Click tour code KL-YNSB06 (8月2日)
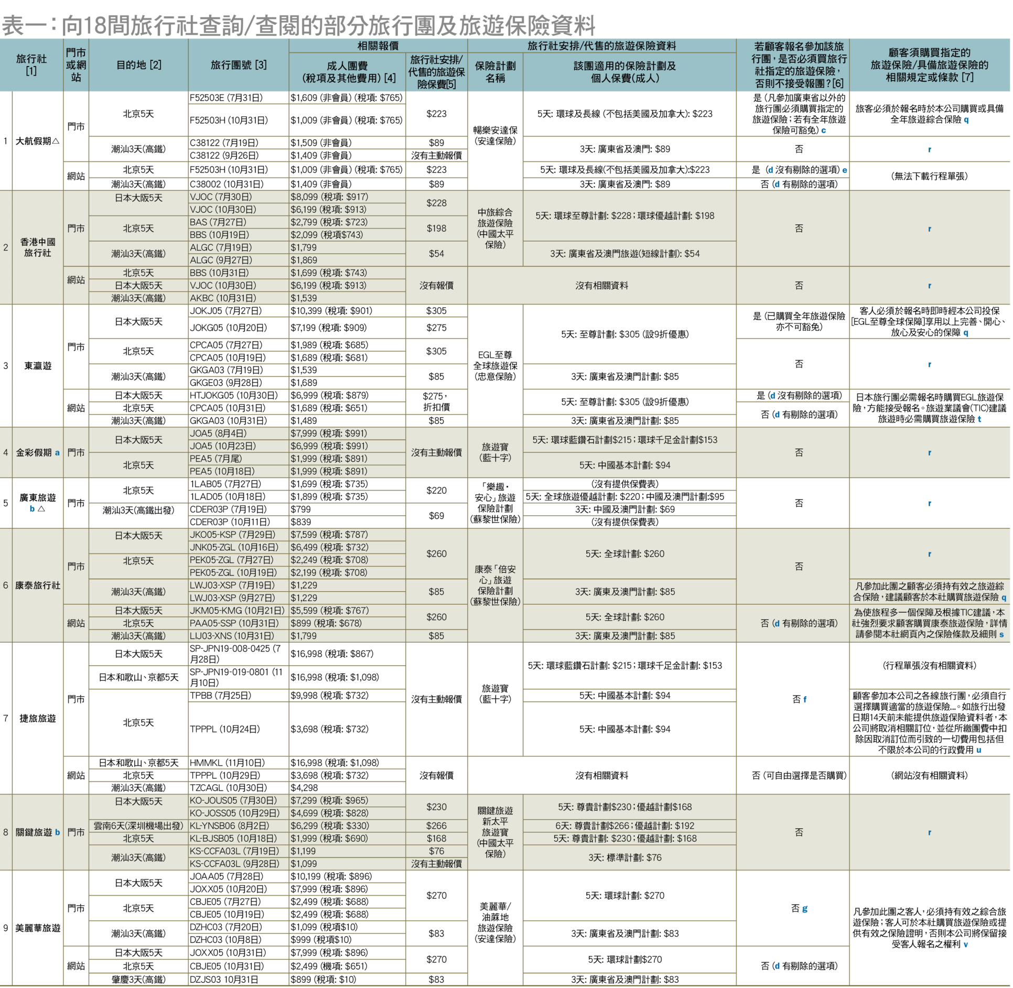This screenshot has height=988, width=1013. (x=231, y=826)
